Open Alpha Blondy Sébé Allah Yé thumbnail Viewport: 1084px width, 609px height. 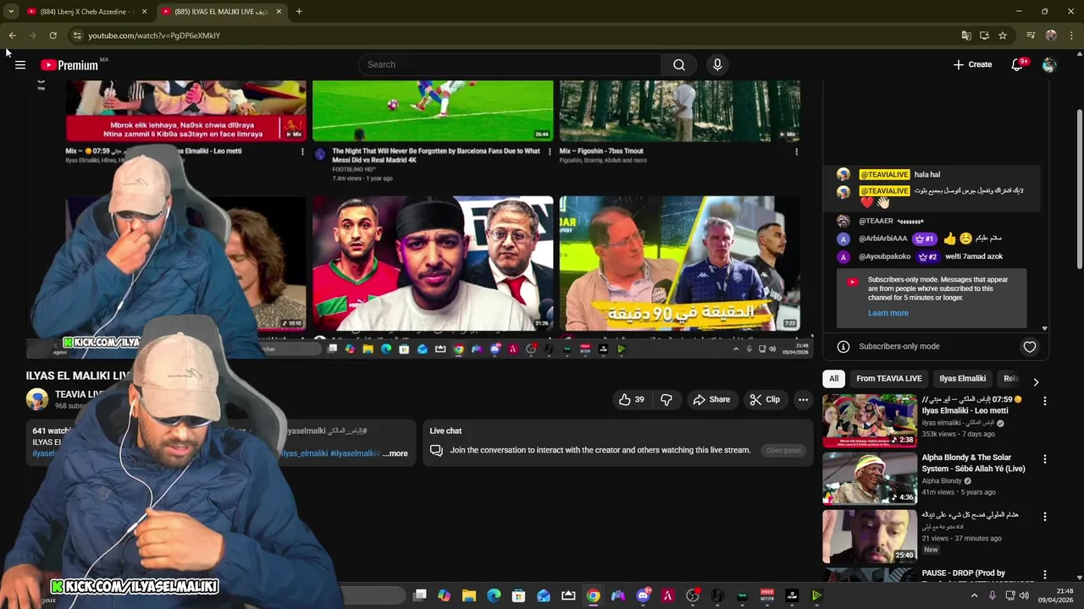coord(869,478)
